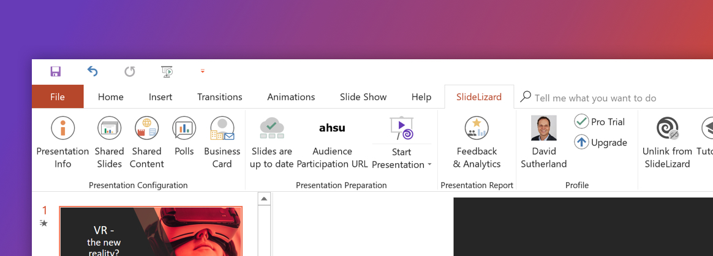Image resolution: width=713 pixels, height=256 pixels.
Task: Open the Business Card settings
Action: coord(222,143)
